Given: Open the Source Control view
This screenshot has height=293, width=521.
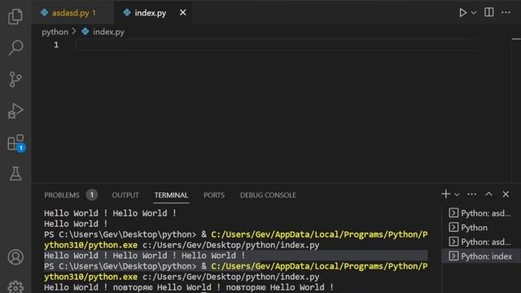Looking at the screenshot, I should (x=15, y=80).
